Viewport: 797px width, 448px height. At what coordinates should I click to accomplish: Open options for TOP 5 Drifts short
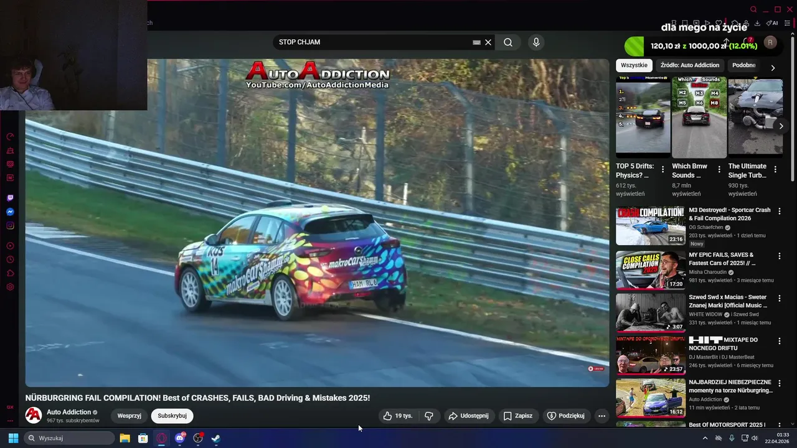point(663,169)
